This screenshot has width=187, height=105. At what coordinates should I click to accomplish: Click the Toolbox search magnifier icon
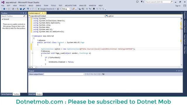click(x=24, y=16)
